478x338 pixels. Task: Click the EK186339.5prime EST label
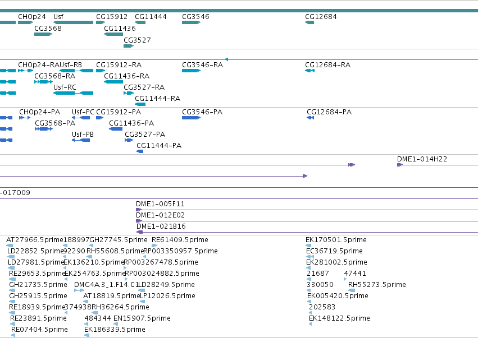click(x=115, y=330)
